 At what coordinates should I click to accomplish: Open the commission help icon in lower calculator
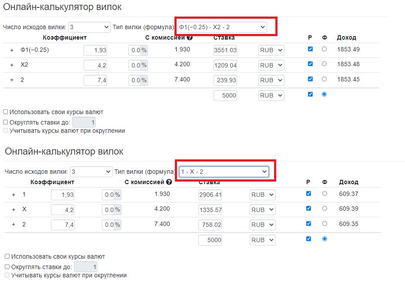point(169,182)
